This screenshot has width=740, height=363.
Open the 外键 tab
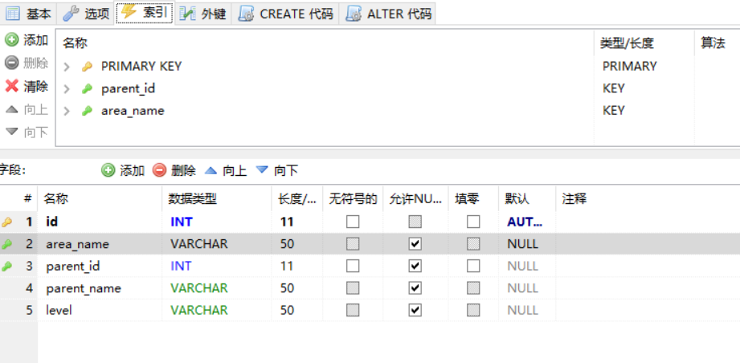tap(203, 14)
